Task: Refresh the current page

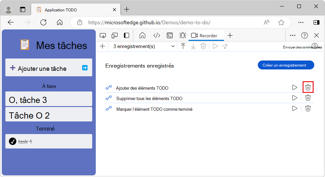Action: pos(43,22)
